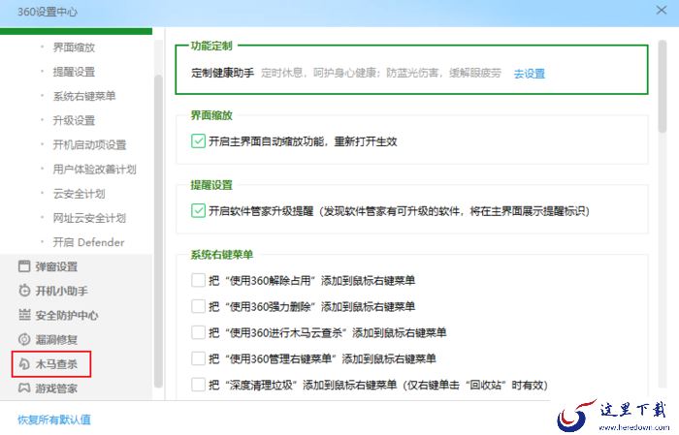
Task: Click the 漏洞修复 icon
Action: [x=24, y=339]
